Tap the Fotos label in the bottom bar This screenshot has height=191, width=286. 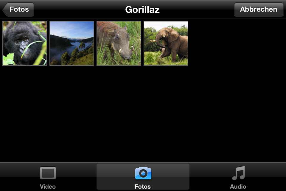pos(143,187)
